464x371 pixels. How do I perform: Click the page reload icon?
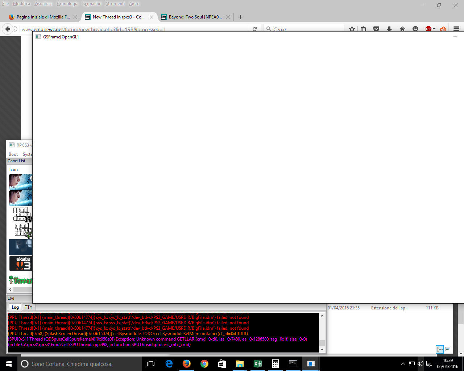254,29
